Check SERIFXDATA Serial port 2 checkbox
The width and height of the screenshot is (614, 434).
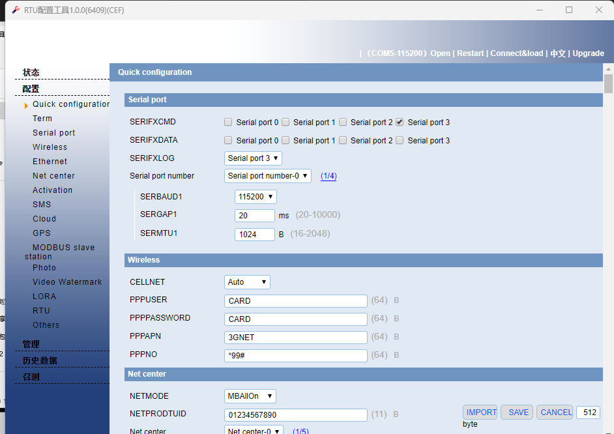(x=342, y=140)
